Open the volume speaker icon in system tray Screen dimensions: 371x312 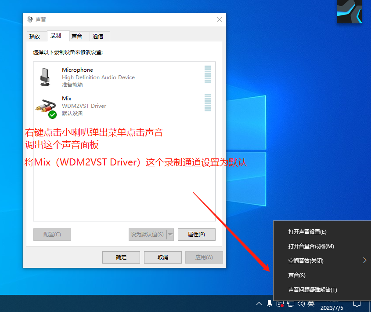point(301,304)
